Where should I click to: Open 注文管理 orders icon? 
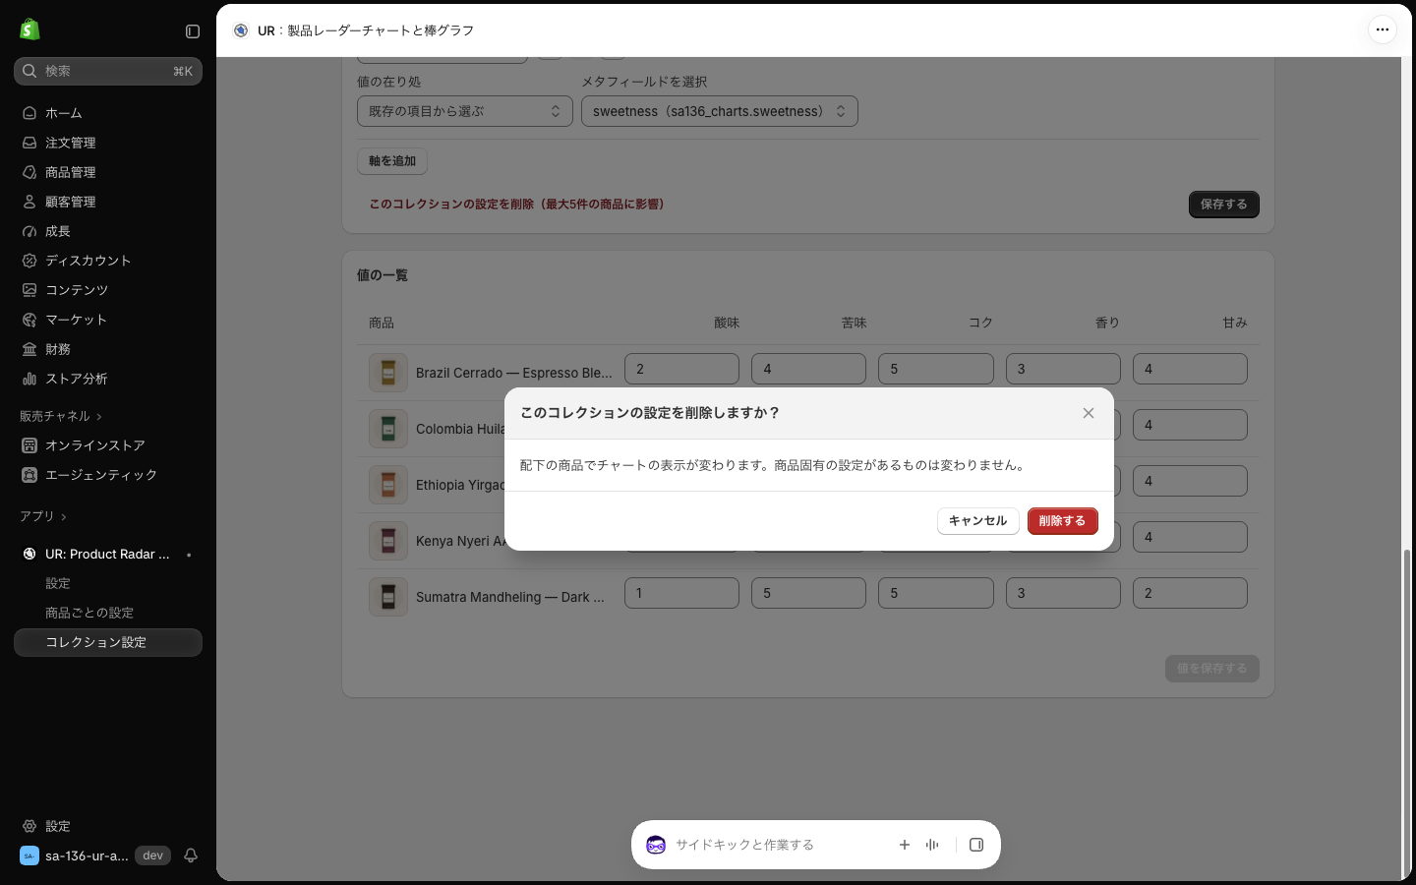pos(29,143)
